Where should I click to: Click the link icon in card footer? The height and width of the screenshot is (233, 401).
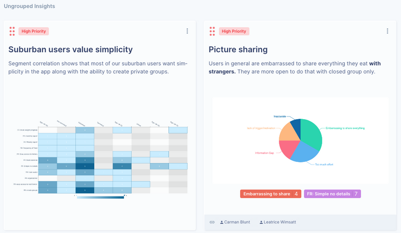pos(212,222)
